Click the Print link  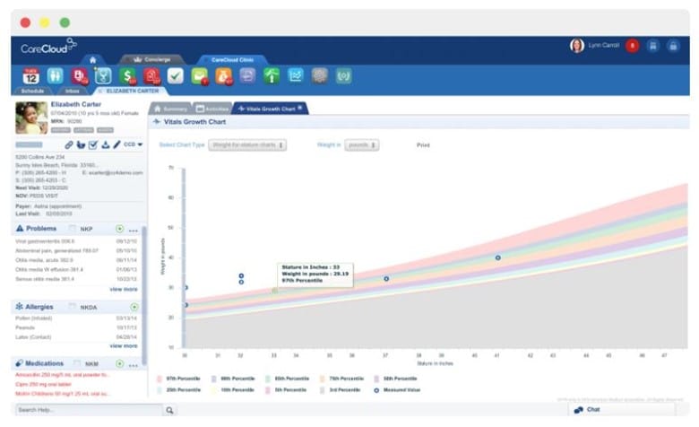[424, 144]
